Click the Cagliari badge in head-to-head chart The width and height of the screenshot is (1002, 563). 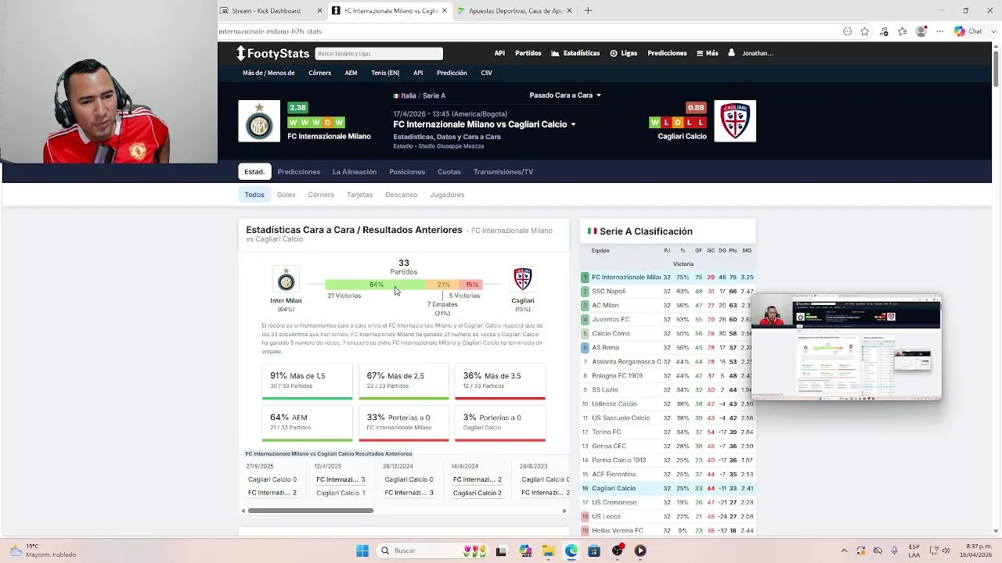click(x=522, y=279)
